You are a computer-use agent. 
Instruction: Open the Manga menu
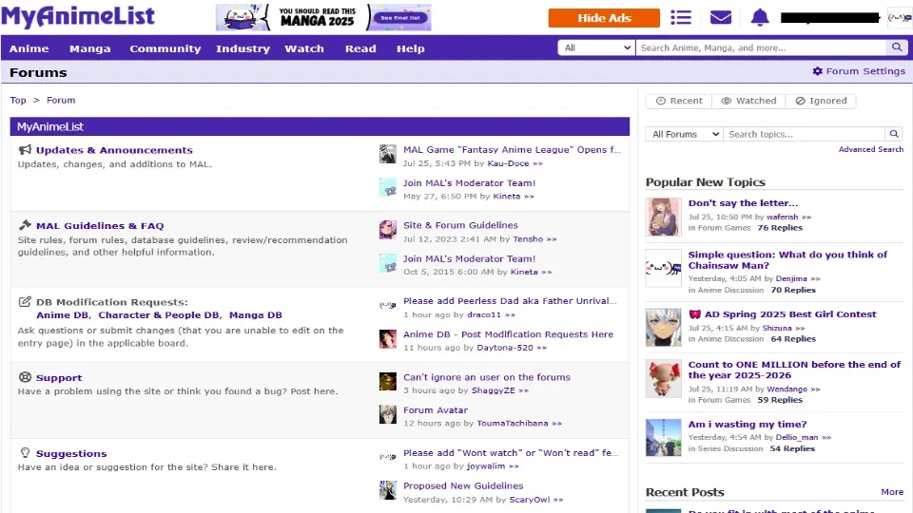pos(89,48)
